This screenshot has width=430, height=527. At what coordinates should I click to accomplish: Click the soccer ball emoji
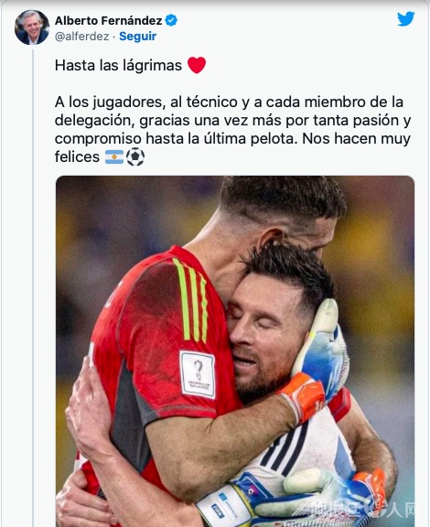[x=135, y=157]
